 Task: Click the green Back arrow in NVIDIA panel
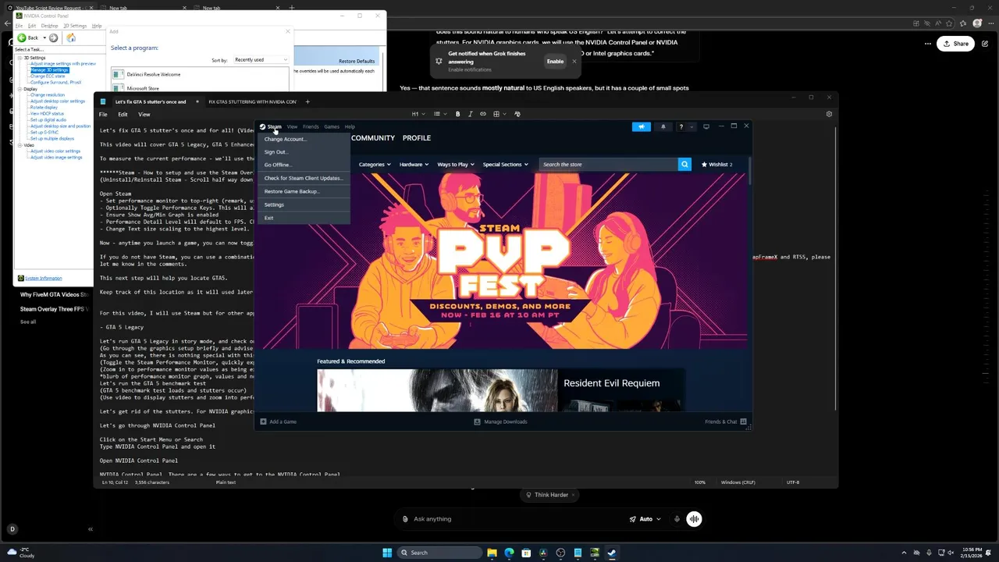[22, 37]
